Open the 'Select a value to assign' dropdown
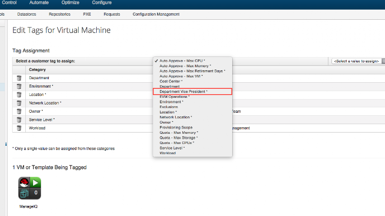Screen dimensions: 385x216 click(x=359, y=61)
